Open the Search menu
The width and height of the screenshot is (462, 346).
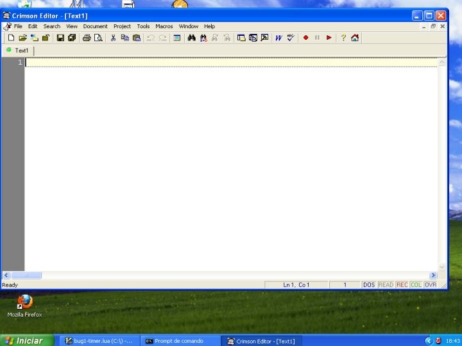51,26
